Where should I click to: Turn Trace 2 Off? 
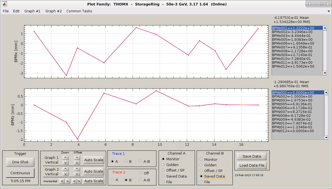click(141, 173)
